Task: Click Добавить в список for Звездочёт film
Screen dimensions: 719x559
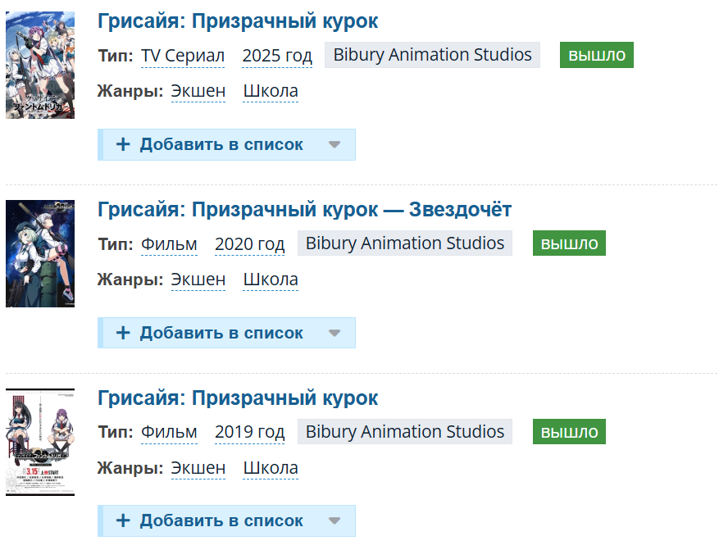Action: pyautogui.click(x=221, y=334)
